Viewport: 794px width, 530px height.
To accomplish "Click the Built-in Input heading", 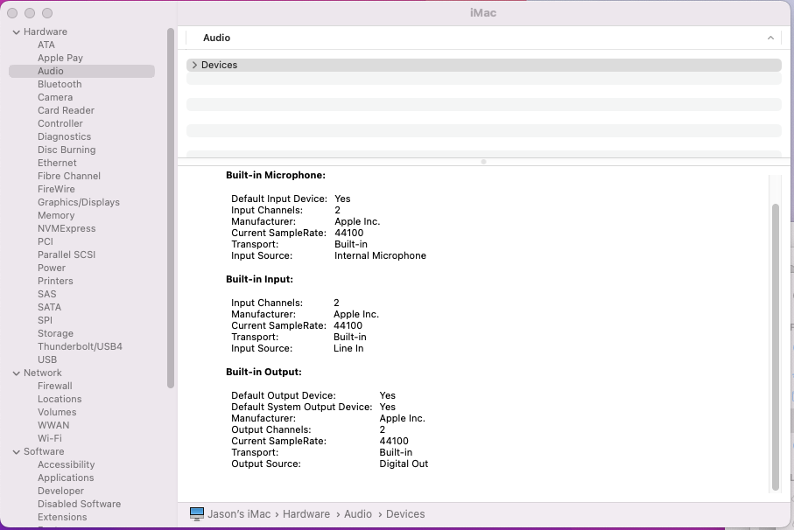I will click(x=259, y=279).
